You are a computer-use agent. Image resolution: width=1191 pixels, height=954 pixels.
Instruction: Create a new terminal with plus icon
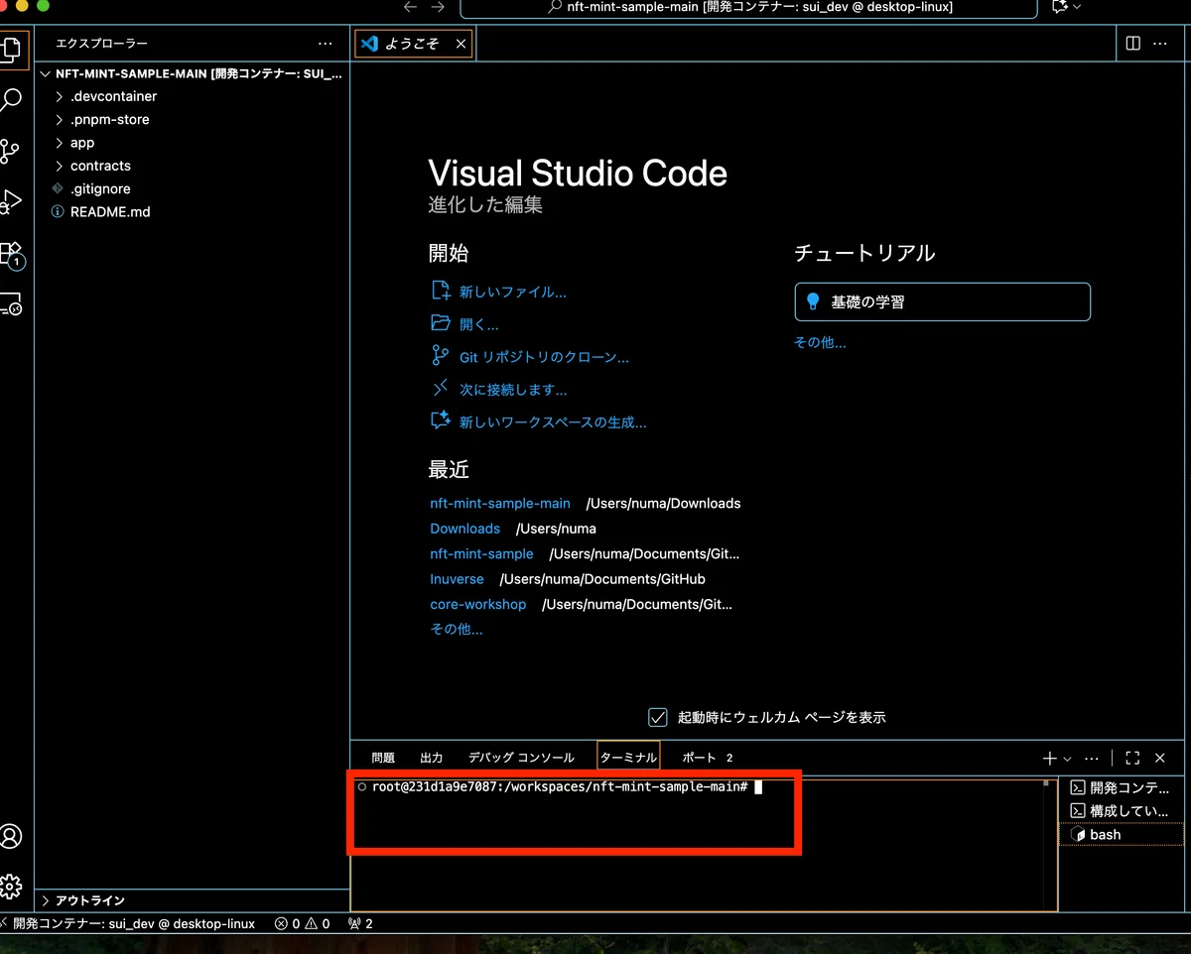point(1049,758)
